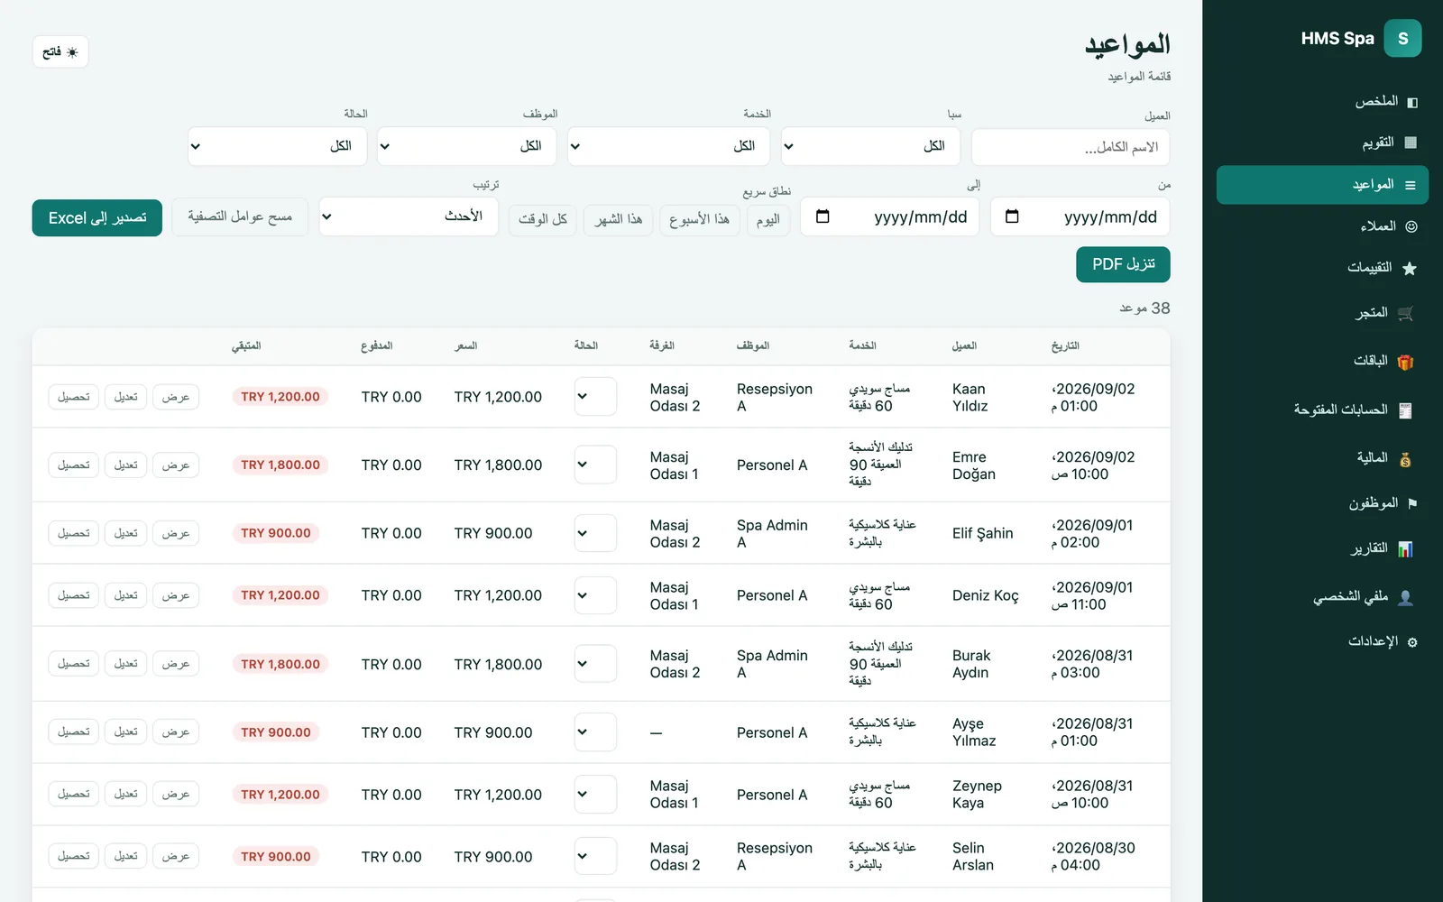Open the bar chart icon for التقارير
The image size is (1443, 902).
(1405, 548)
